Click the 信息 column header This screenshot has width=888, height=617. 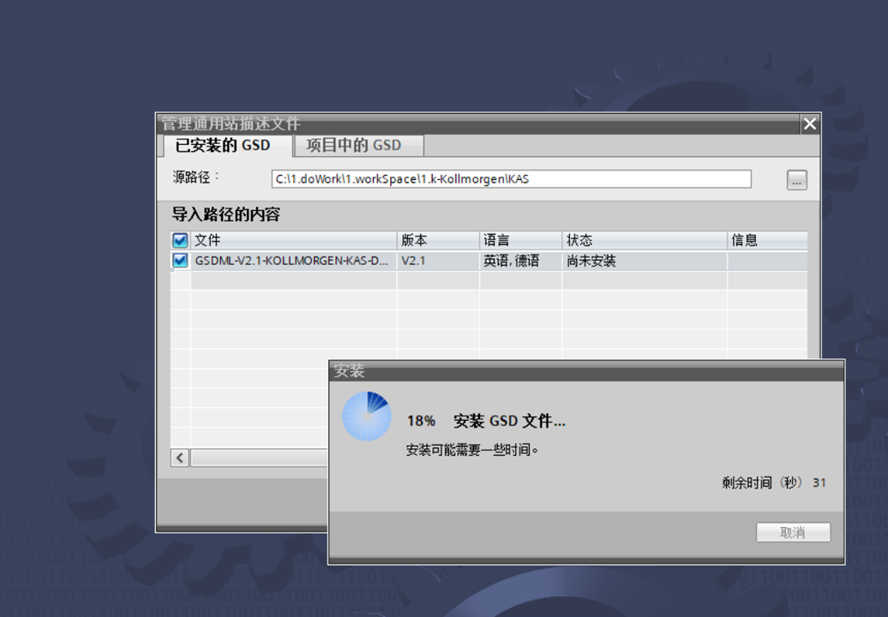coord(765,241)
